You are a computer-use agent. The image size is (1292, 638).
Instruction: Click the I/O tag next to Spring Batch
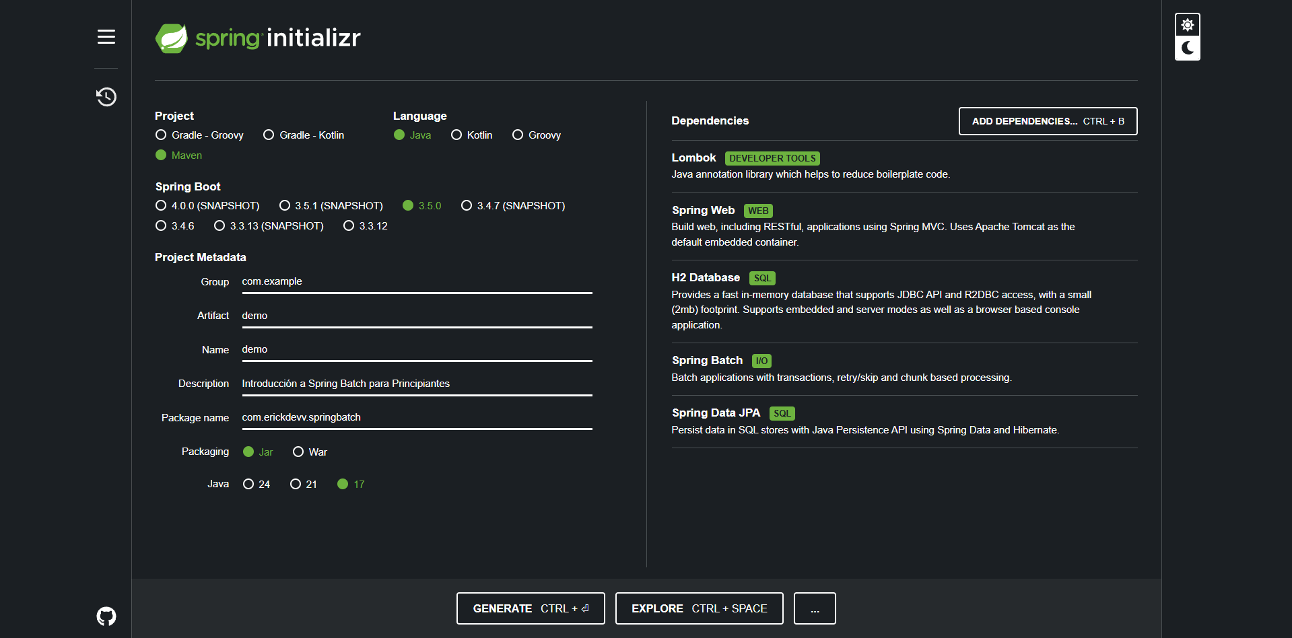click(x=761, y=361)
